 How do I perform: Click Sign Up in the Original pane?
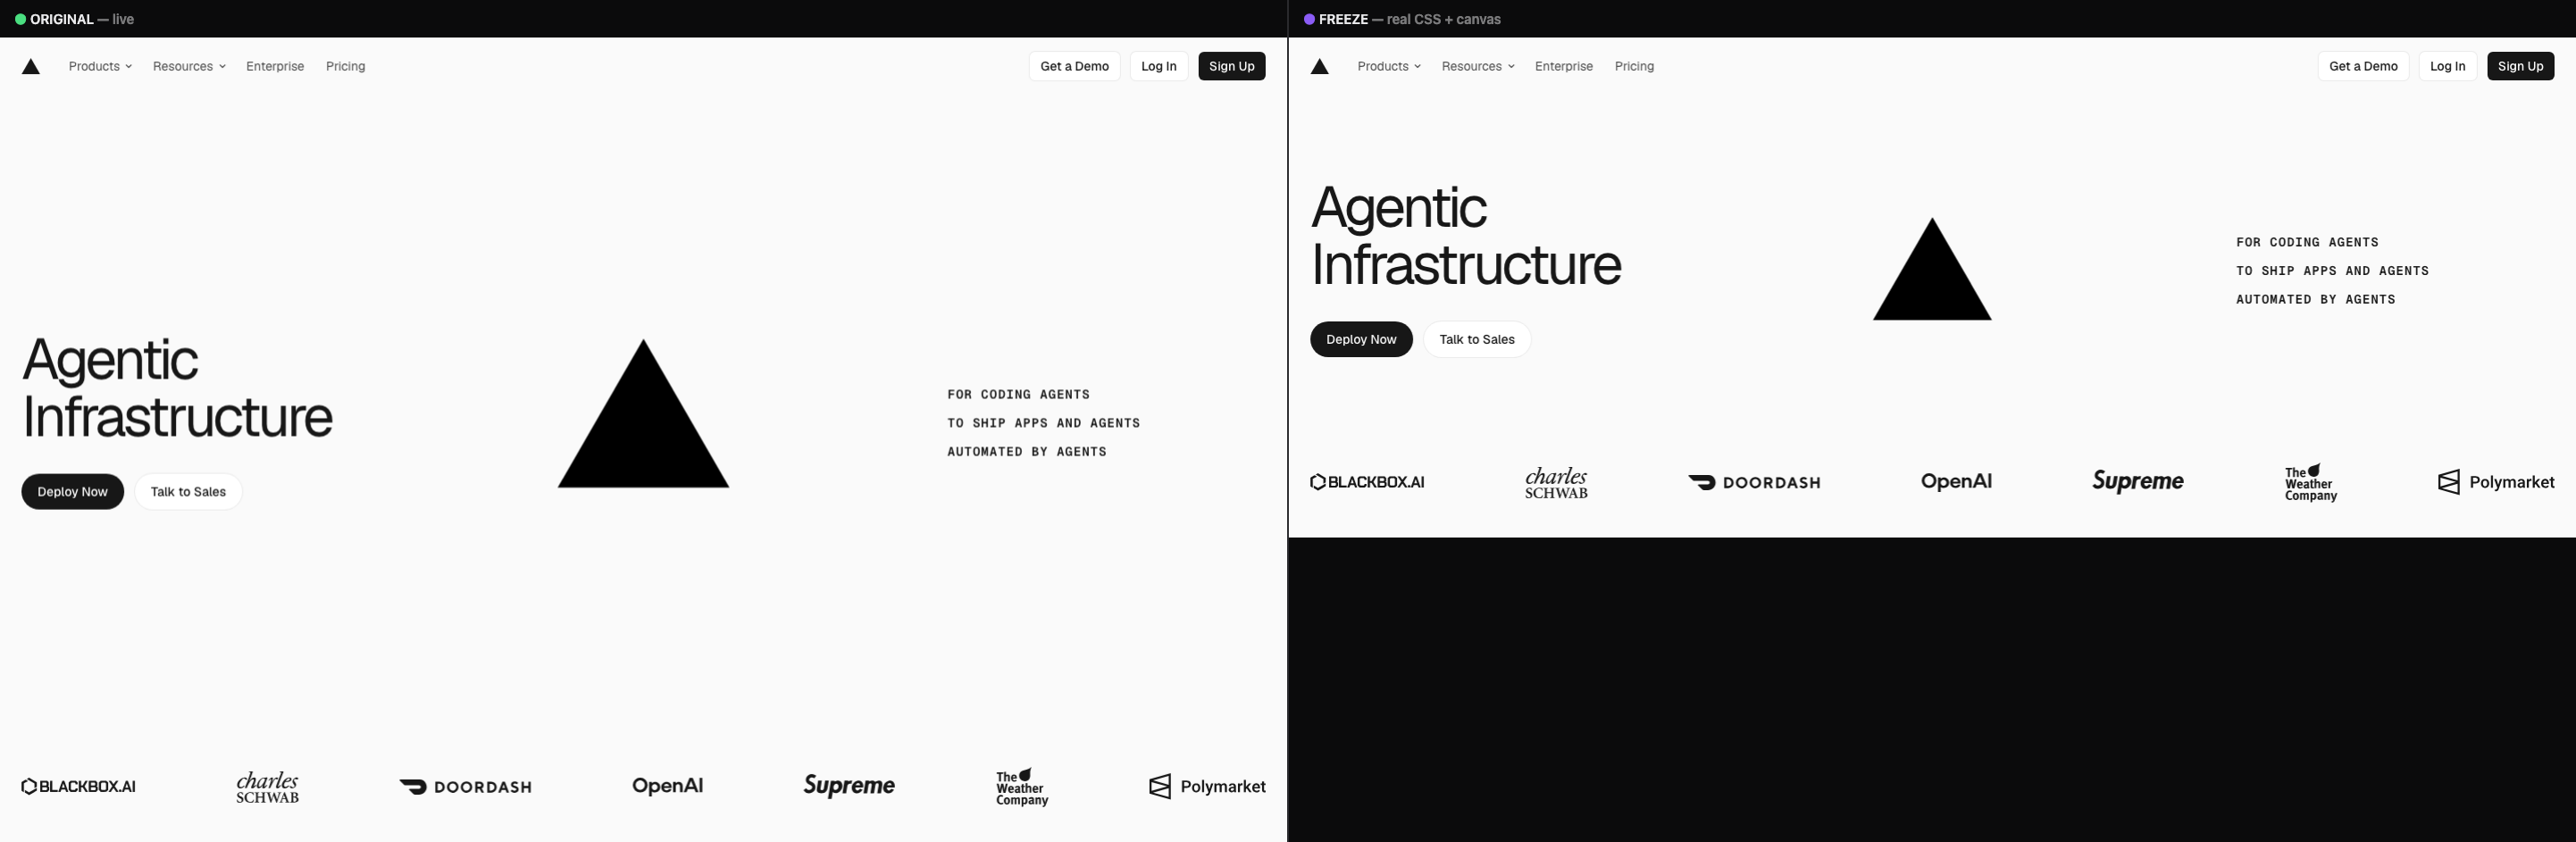pos(1232,66)
